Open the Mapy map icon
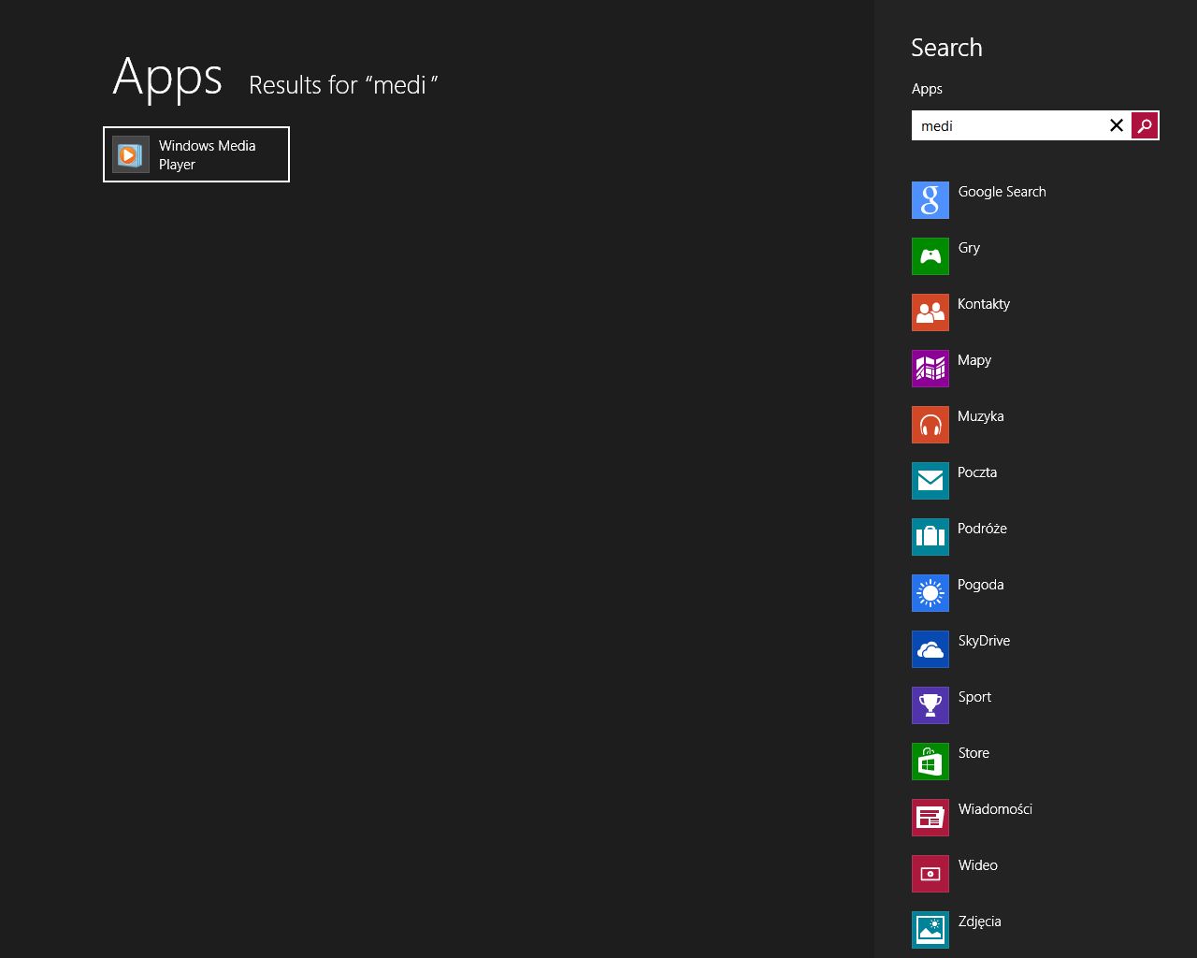The height and width of the screenshot is (958, 1197). [x=930, y=369]
